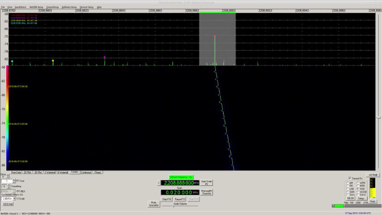
Task: Open the V Scale dropdown
Action: (x=14, y=198)
